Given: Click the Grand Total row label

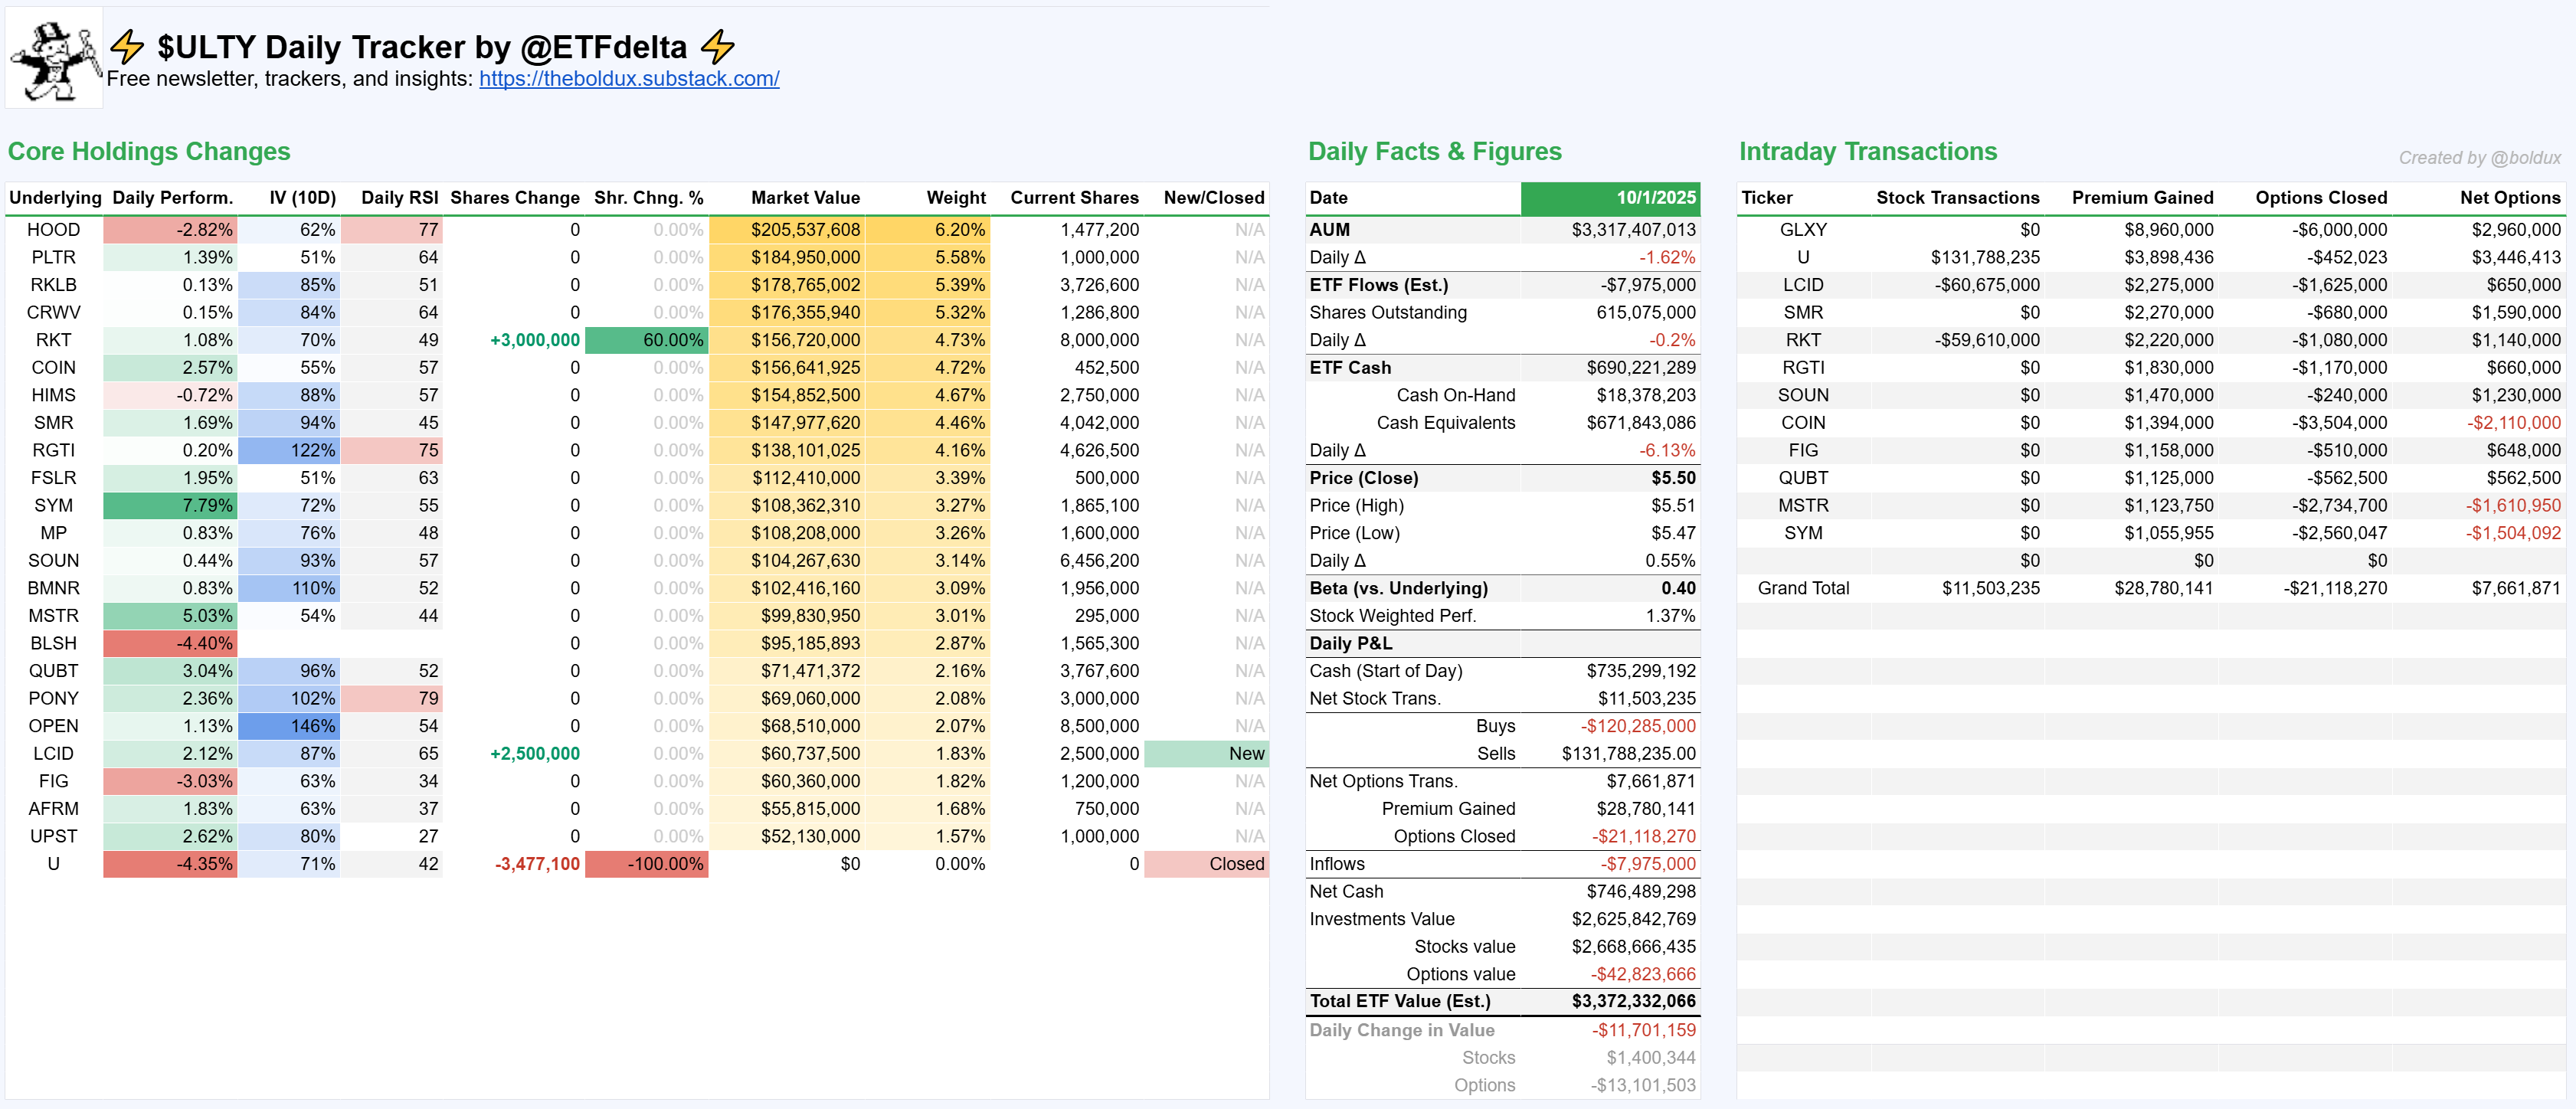Looking at the screenshot, I should tap(1803, 588).
